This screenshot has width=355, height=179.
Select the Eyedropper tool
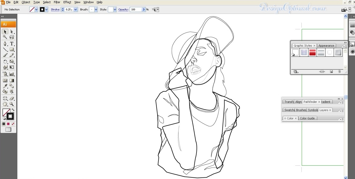pos(5,86)
